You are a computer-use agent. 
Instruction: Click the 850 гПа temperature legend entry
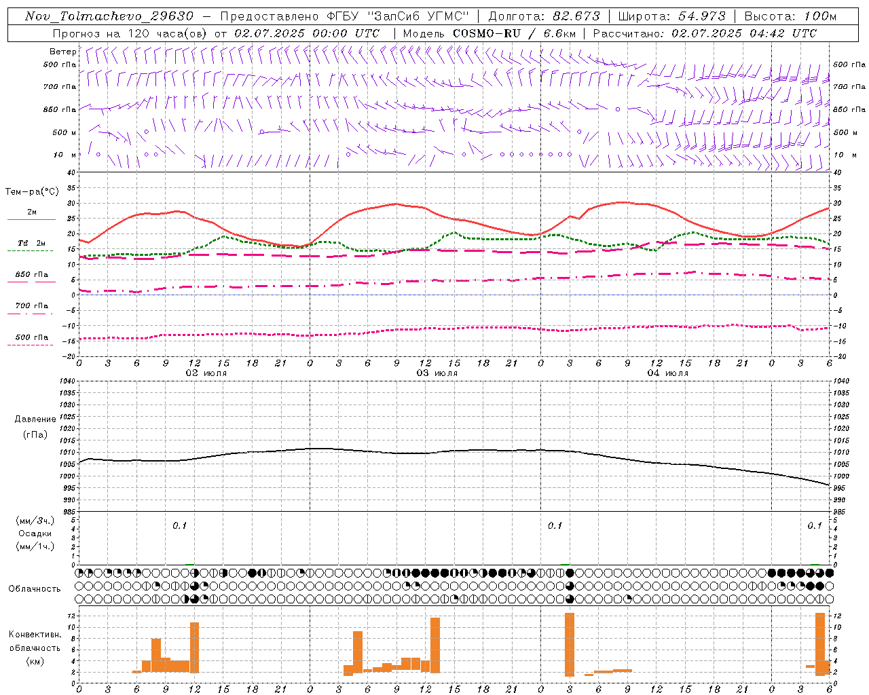[x=32, y=275]
